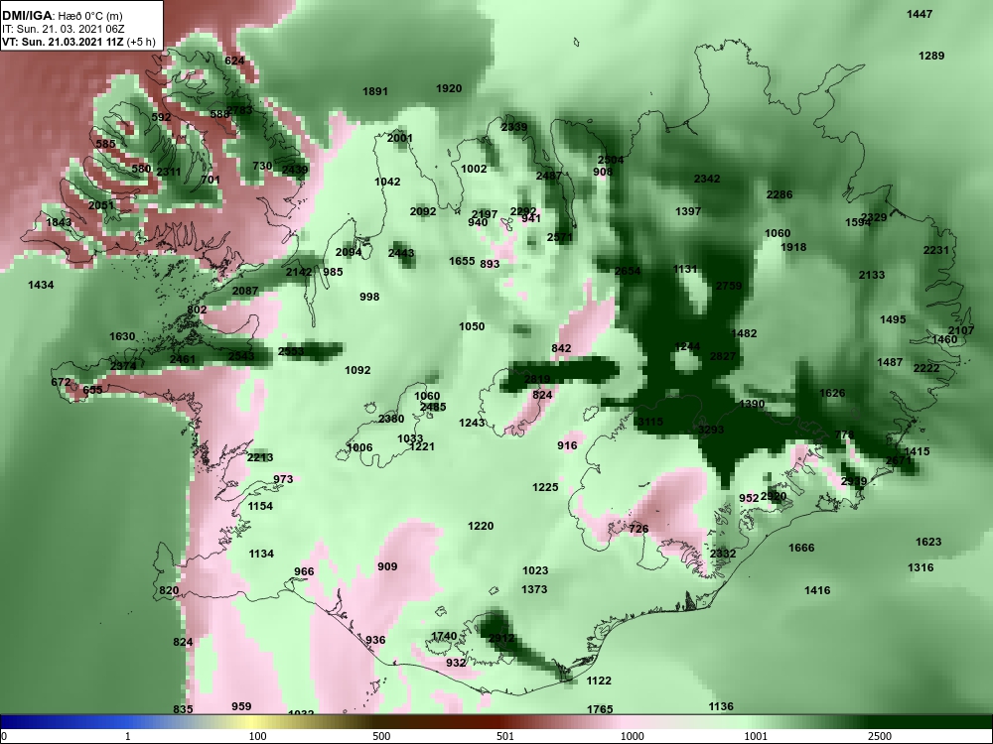Select the map value 3115

click(650, 422)
